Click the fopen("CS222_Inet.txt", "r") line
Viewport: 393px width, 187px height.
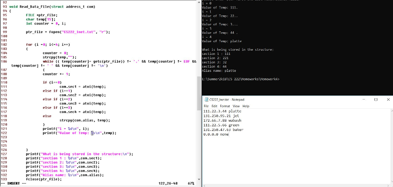tap(68, 32)
